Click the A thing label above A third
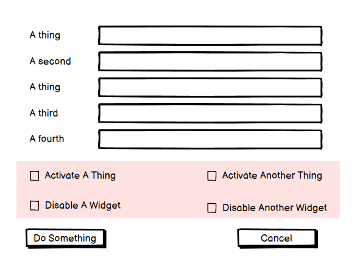The height and width of the screenshot is (266, 360). [45, 87]
